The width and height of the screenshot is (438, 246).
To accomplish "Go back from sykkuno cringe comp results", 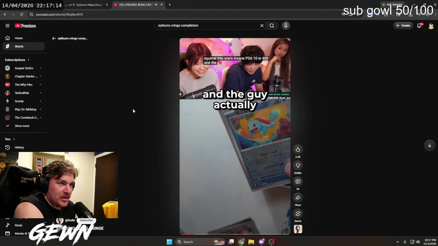I will tap(54, 38).
